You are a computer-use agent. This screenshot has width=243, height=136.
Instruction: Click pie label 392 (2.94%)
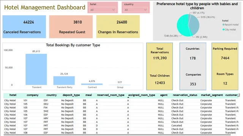click(201, 37)
